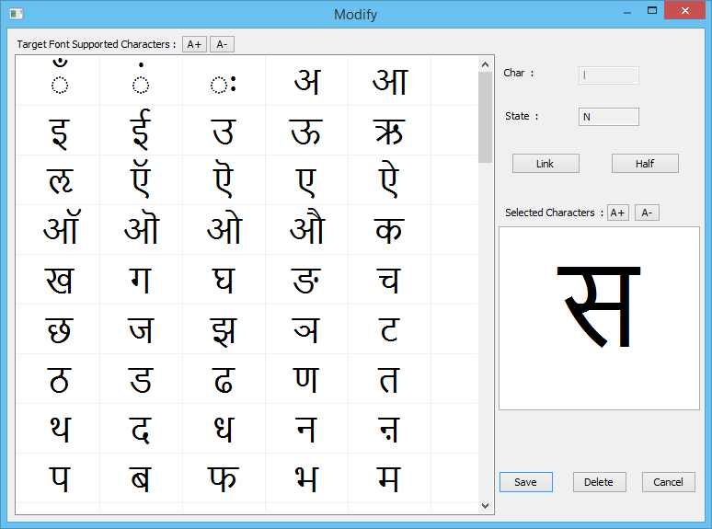Select the ध character cell
This screenshot has height=529, width=712.
click(x=224, y=428)
